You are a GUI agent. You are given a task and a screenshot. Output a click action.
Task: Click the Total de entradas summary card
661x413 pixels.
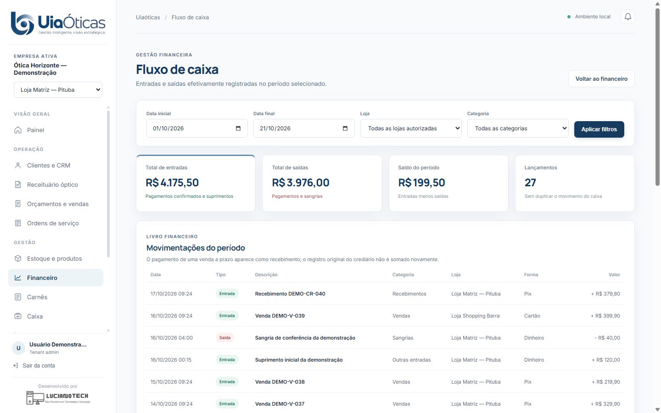click(196, 183)
